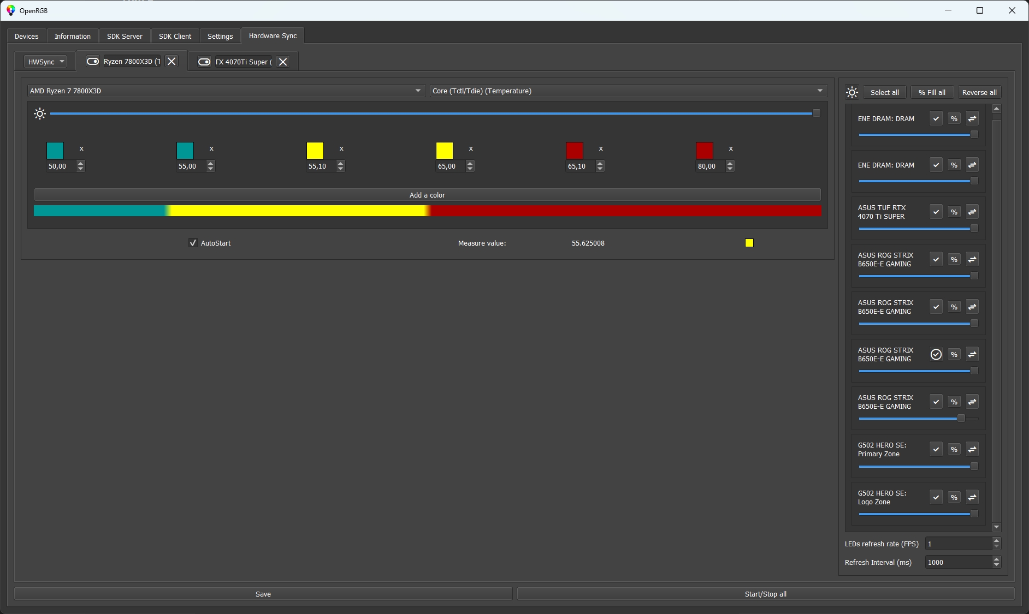
Task: Remove the 55,00 color stop with its x
Action: pos(211,148)
